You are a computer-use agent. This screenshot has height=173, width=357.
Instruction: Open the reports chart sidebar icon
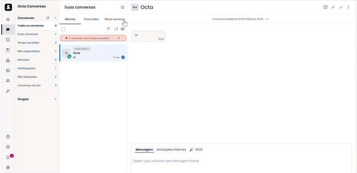pyautogui.click(x=8, y=70)
